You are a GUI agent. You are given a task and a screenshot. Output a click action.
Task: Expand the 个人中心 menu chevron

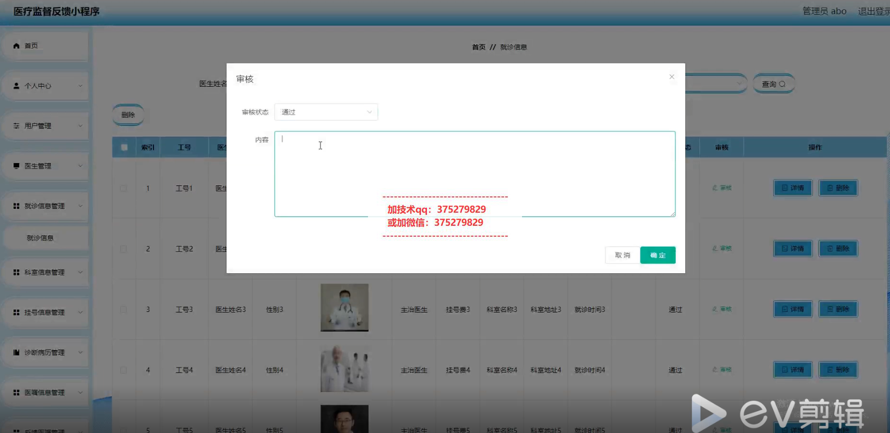[80, 86]
